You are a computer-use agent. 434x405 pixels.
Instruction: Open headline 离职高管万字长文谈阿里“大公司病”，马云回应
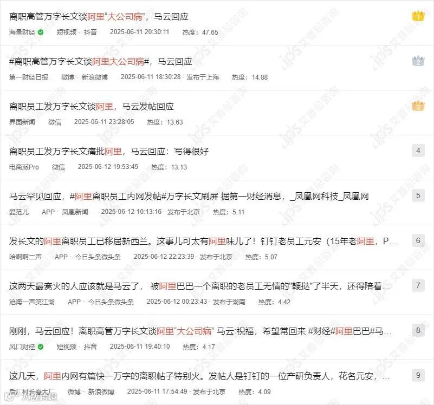[x=99, y=17]
